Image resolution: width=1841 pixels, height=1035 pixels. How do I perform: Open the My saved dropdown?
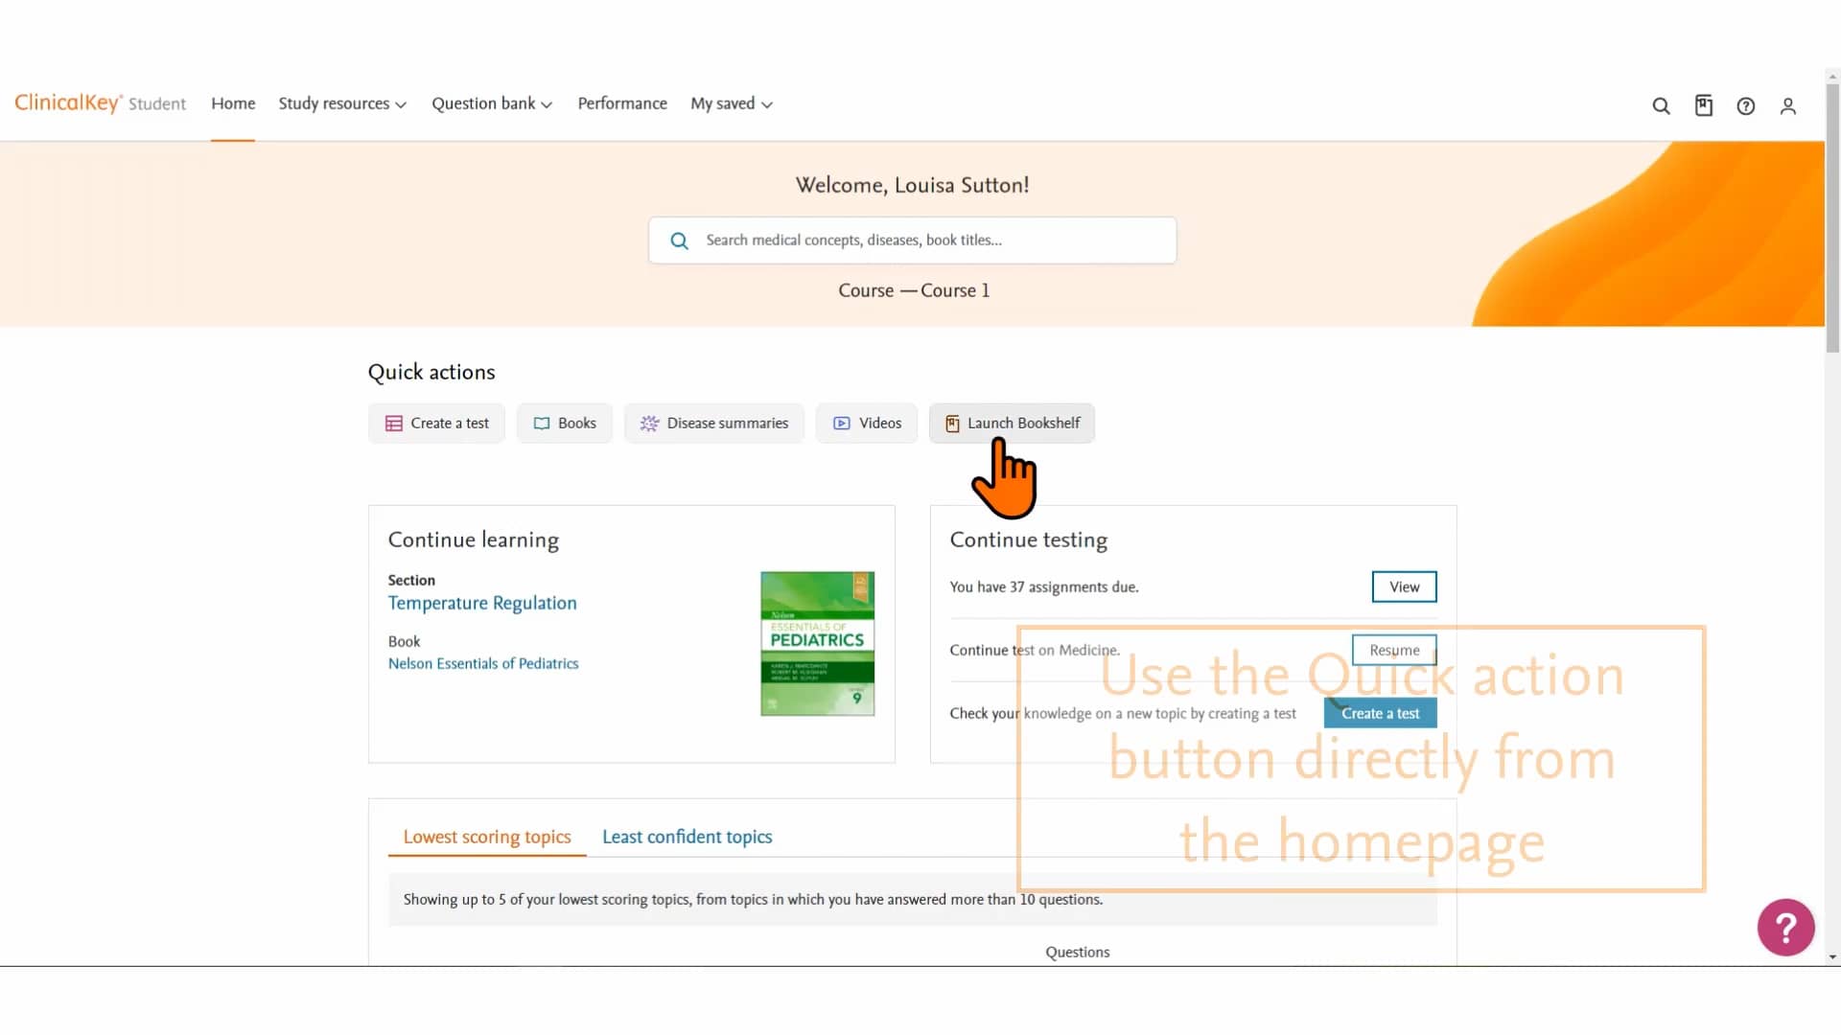coord(731,103)
